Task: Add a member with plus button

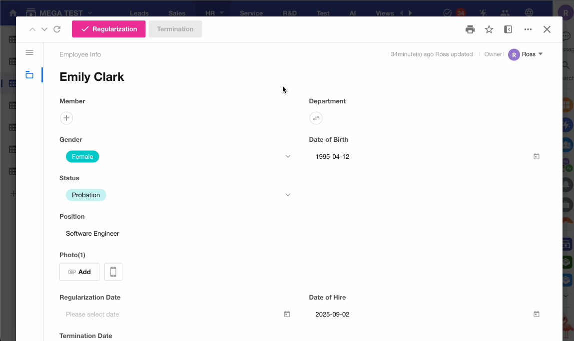Action: 66,118
